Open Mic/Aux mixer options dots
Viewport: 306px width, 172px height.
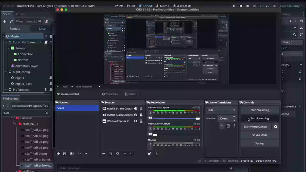150,145
